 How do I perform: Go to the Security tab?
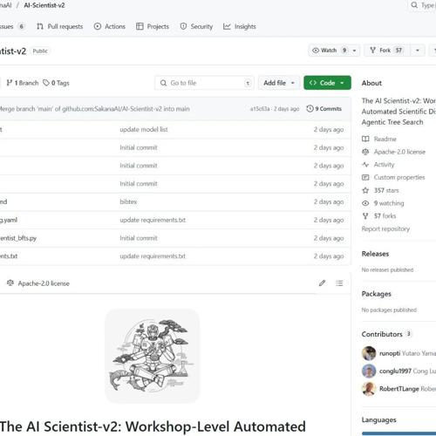196,26
